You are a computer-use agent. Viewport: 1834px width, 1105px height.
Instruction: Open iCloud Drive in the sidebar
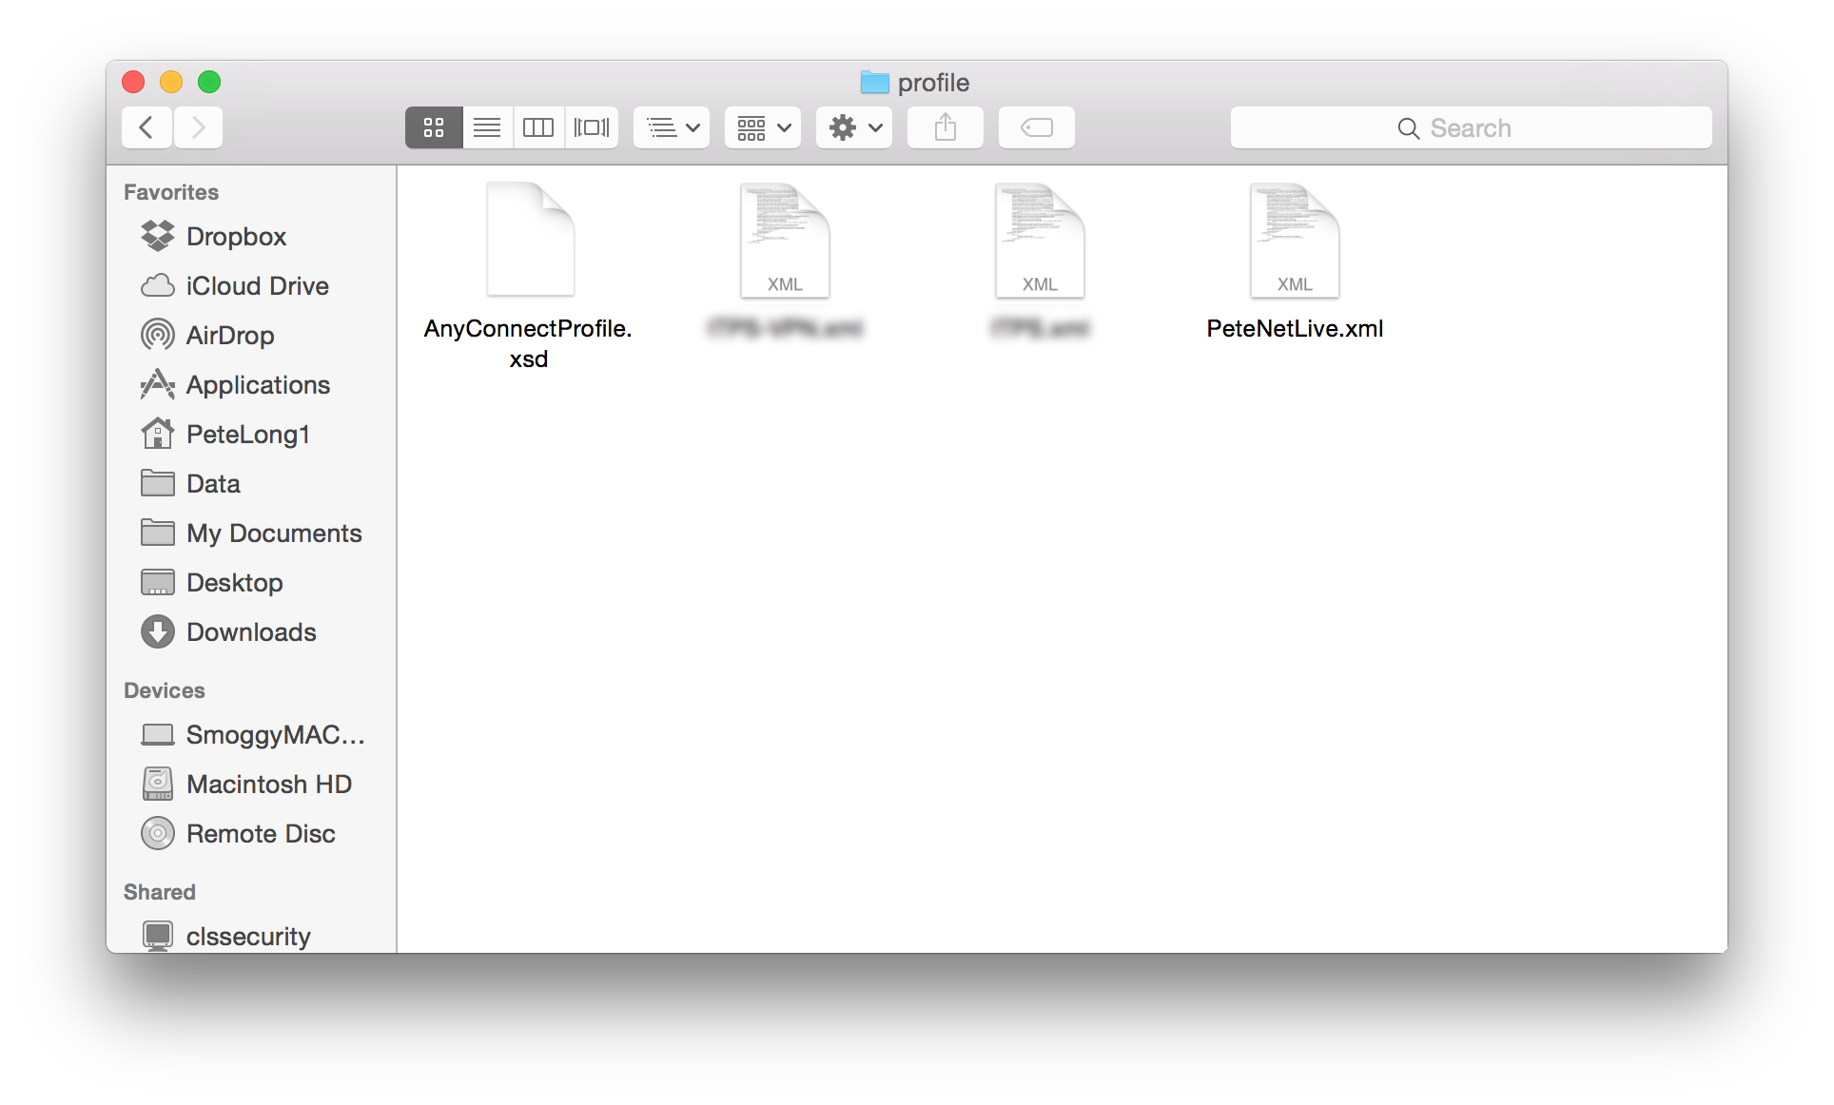(x=251, y=285)
